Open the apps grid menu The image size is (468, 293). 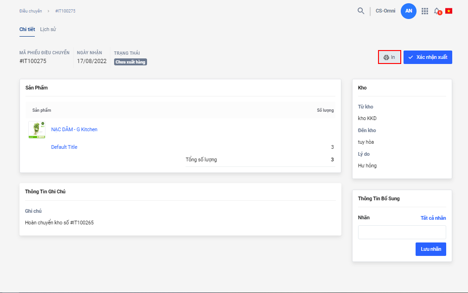click(424, 11)
